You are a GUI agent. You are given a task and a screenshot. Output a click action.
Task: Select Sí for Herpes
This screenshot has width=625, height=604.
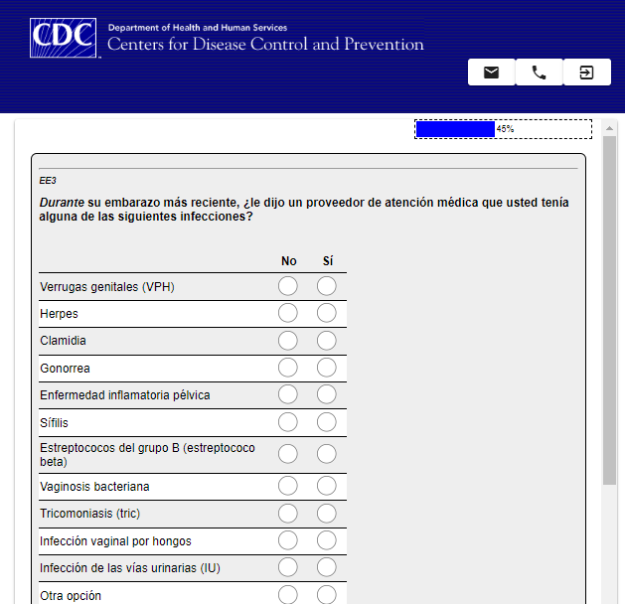click(x=327, y=314)
